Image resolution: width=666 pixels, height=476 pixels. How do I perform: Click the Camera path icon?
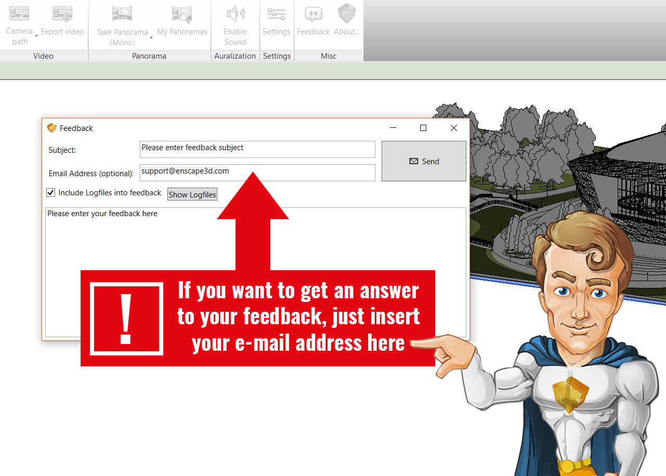[19, 14]
